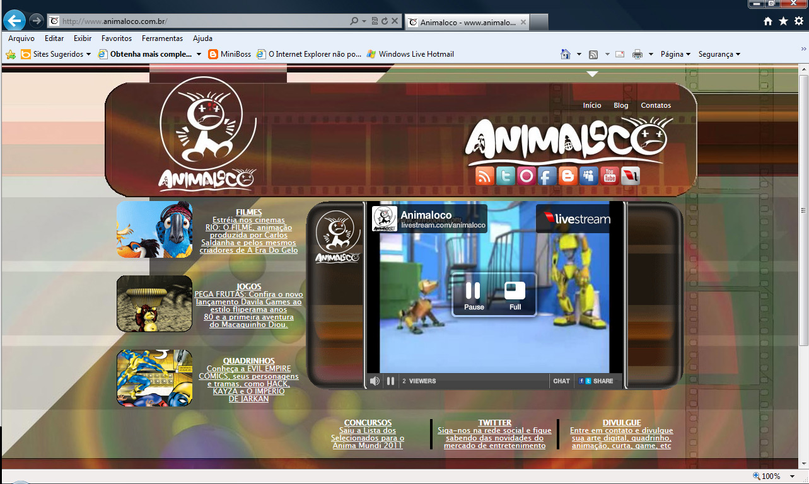Open the CHAT button in video player
Image resolution: width=809 pixels, height=484 pixels.
coord(561,381)
